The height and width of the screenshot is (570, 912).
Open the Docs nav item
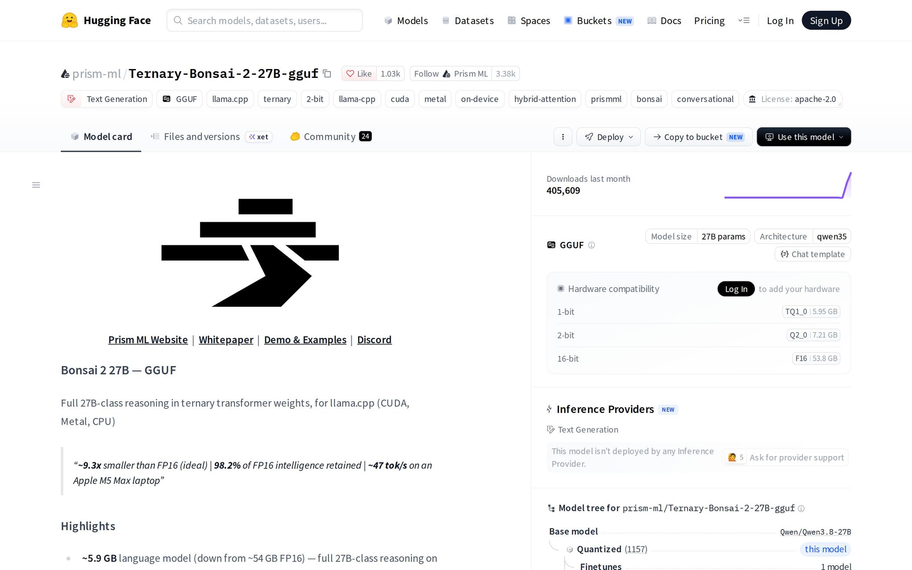(x=664, y=20)
